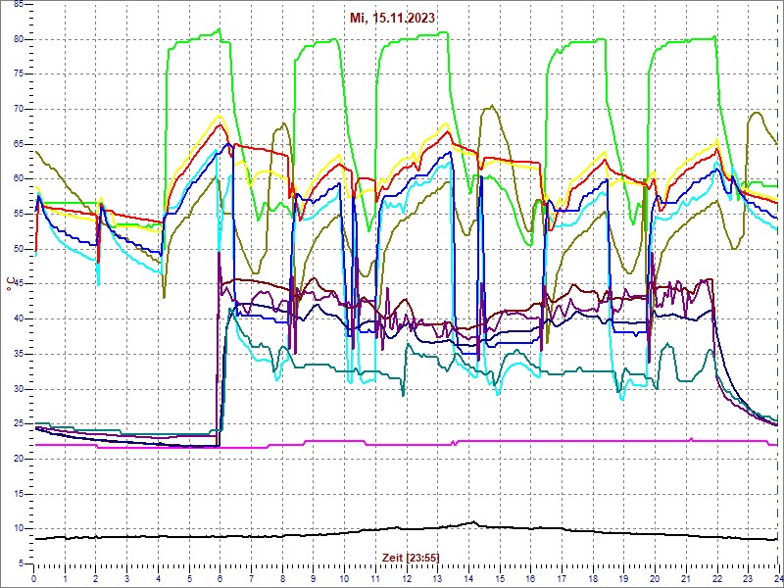Select the '75' value on temperature axis

[x=18, y=74]
